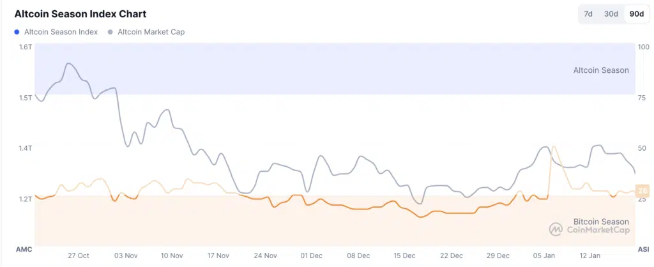The image size is (654, 267).
Task: Click the Altcoin Season Index Chart title
Action: (x=79, y=13)
